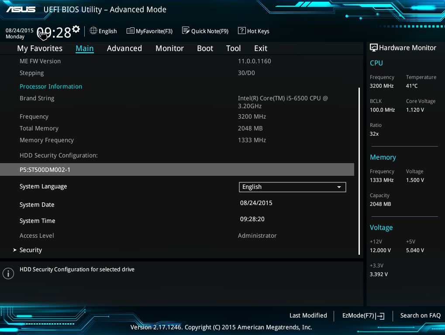The width and height of the screenshot is (445, 335).
Task: Switch to the Tool tab
Action: [x=233, y=48]
